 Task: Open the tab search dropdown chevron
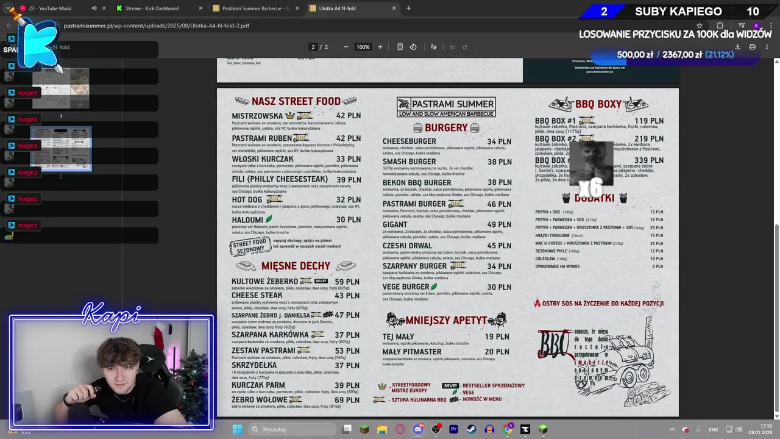(x=9, y=9)
